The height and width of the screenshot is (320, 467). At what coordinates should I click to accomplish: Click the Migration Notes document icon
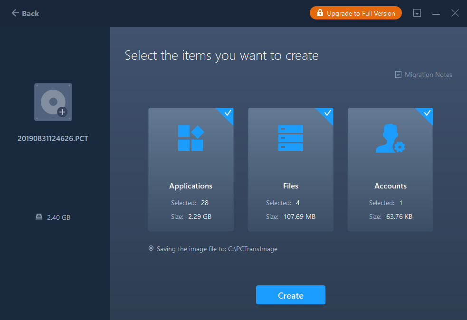click(398, 75)
